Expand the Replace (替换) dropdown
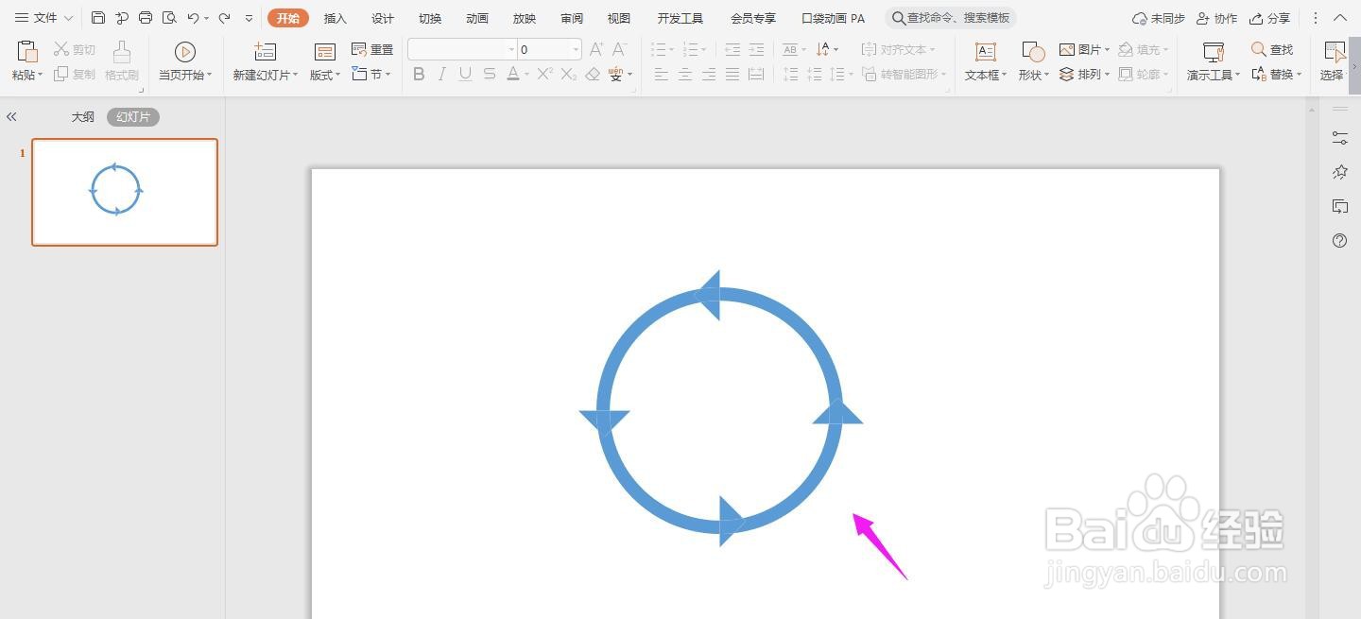 coord(1276,74)
